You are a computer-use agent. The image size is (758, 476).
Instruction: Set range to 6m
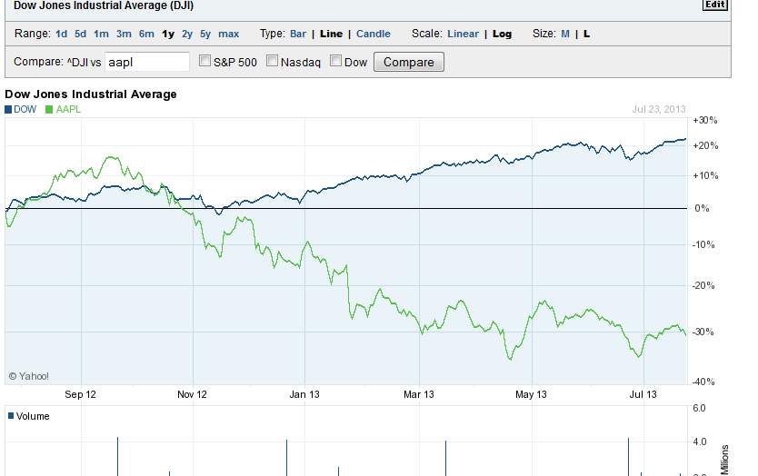coord(146,34)
